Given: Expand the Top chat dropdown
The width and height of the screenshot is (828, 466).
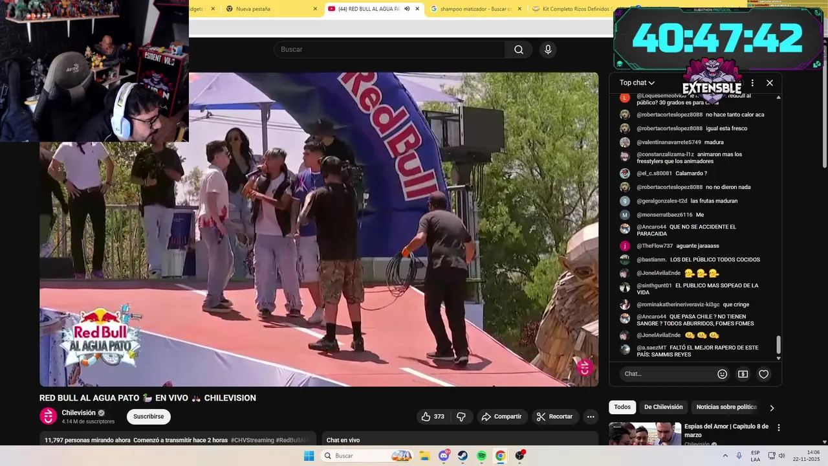Looking at the screenshot, I should [x=637, y=83].
